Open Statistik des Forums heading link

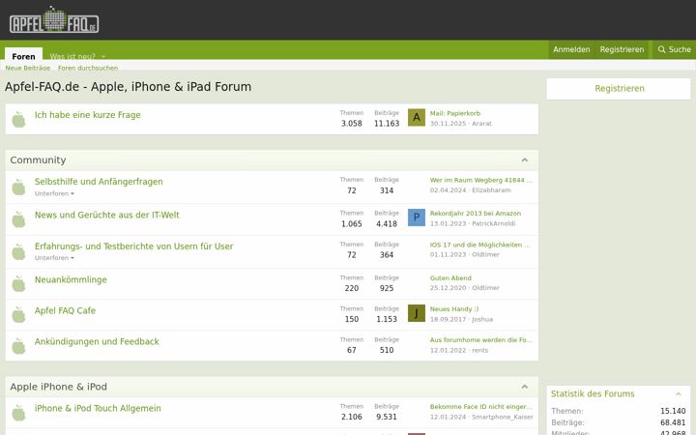(x=593, y=393)
